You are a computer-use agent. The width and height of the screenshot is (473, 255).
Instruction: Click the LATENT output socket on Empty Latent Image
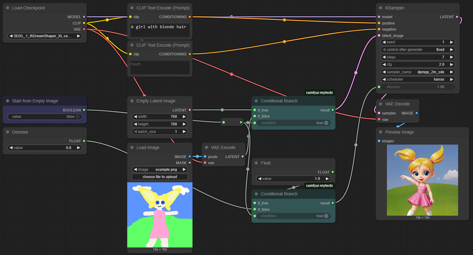(190, 110)
